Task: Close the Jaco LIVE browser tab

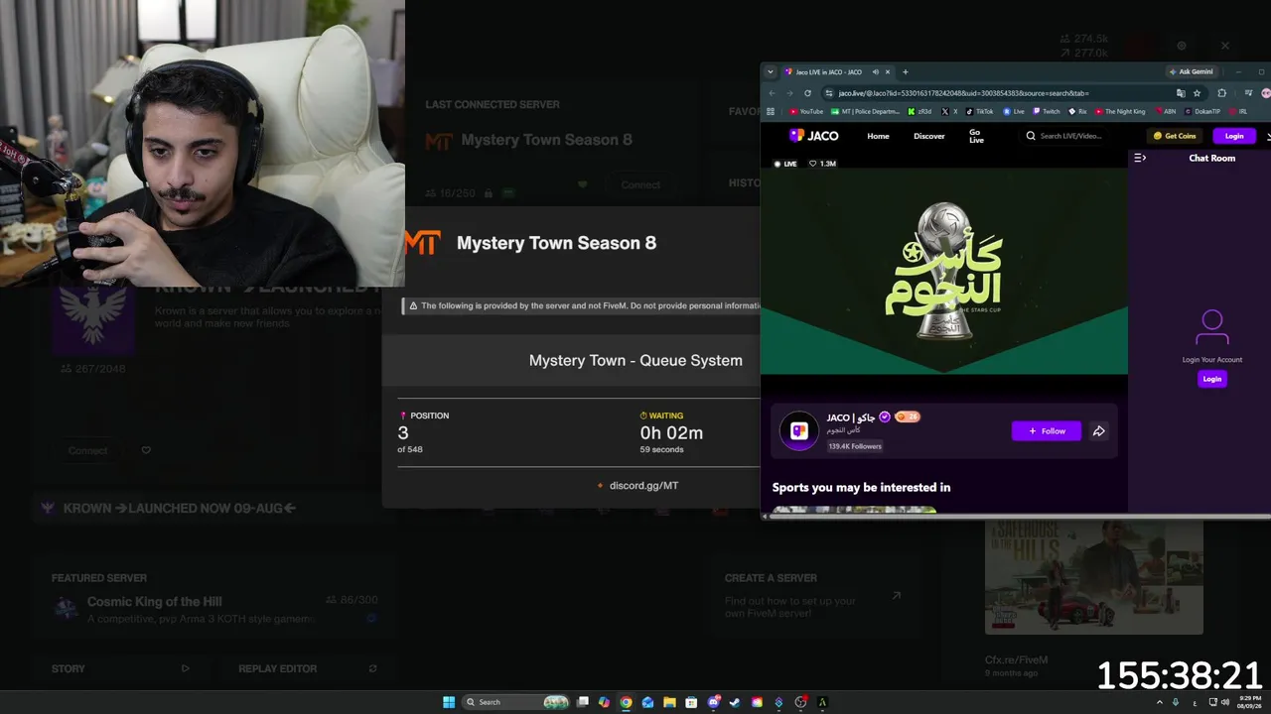Action: pyautogui.click(x=889, y=71)
